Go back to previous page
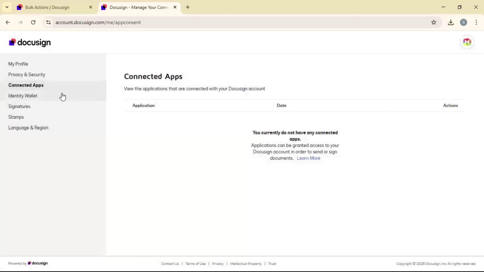This screenshot has height=272, width=484. (x=8, y=22)
